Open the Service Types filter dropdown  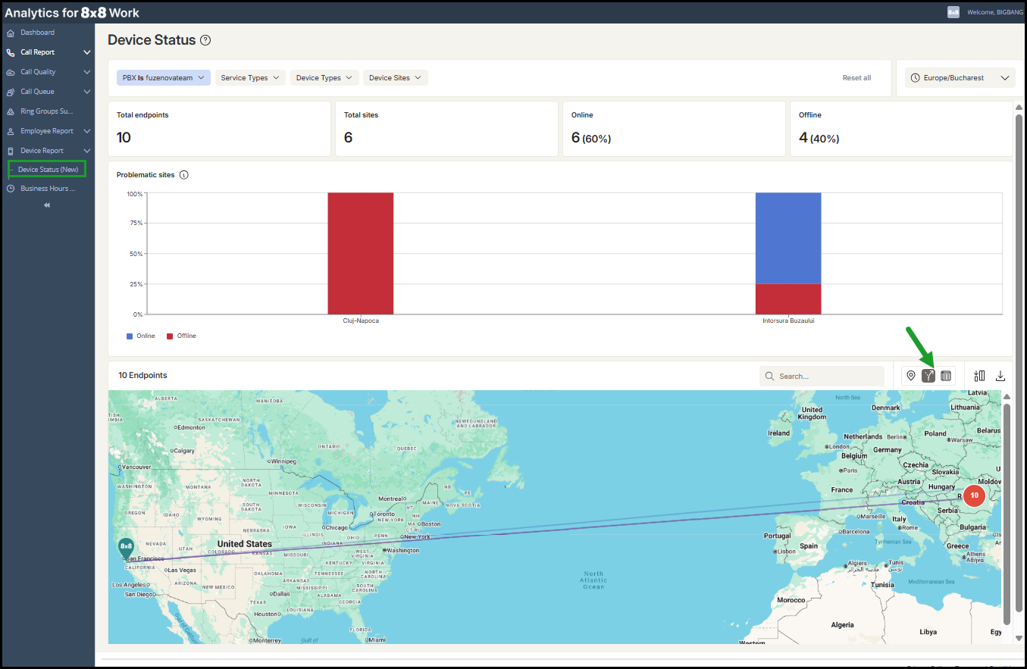click(x=251, y=78)
